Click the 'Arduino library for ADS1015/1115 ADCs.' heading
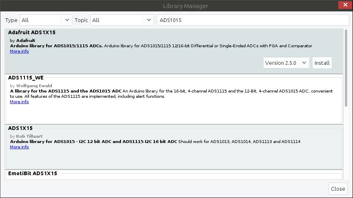 (56, 46)
